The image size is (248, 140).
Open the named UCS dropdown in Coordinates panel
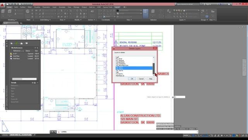(109, 17)
